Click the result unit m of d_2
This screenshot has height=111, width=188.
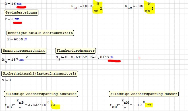[111, 57]
